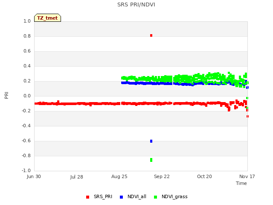Click the Aug 25 axis tick label
Screen dimensions: 273x205
[x=119, y=176]
